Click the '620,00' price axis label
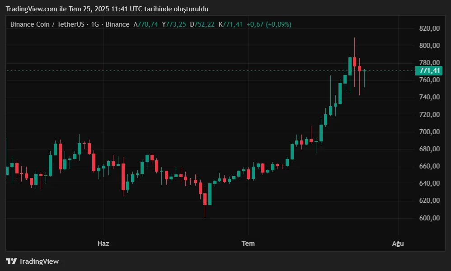The image size is (451, 271). (x=429, y=200)
